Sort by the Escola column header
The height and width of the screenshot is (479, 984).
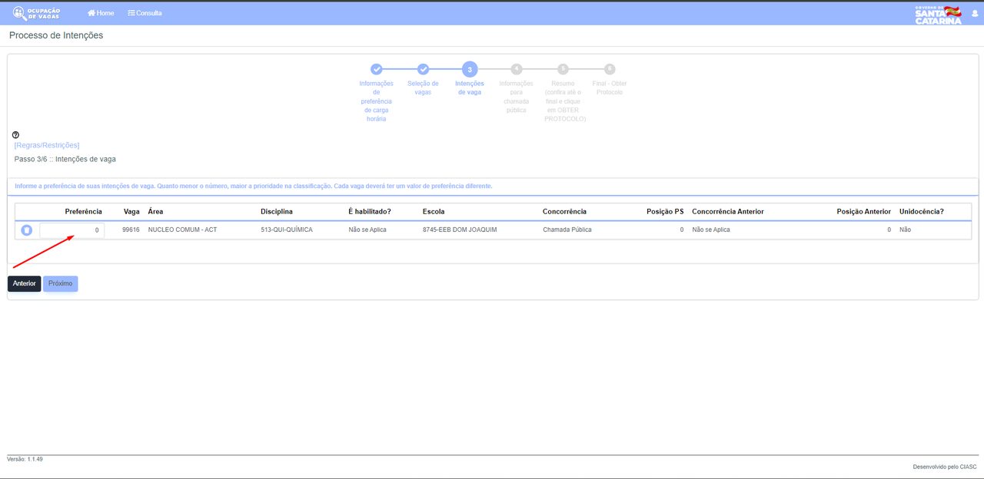[434, 211]
